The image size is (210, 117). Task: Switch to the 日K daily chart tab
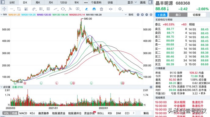pyautogui.click(x=25, y=2)
